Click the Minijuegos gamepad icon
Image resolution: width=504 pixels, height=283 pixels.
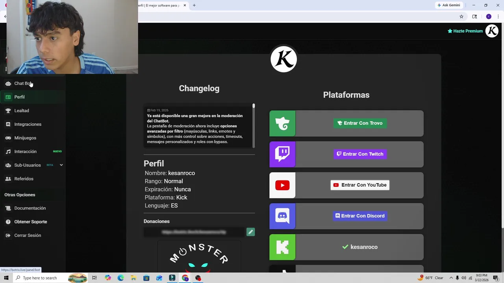(8, 138)
